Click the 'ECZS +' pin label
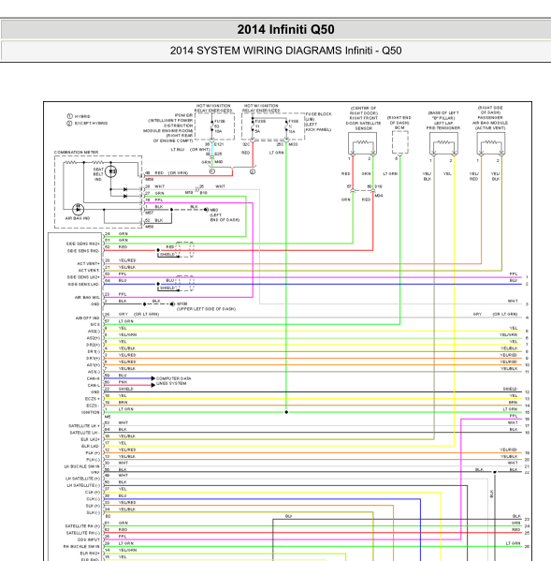Viewport: 551px width, 561px height. 93,399
